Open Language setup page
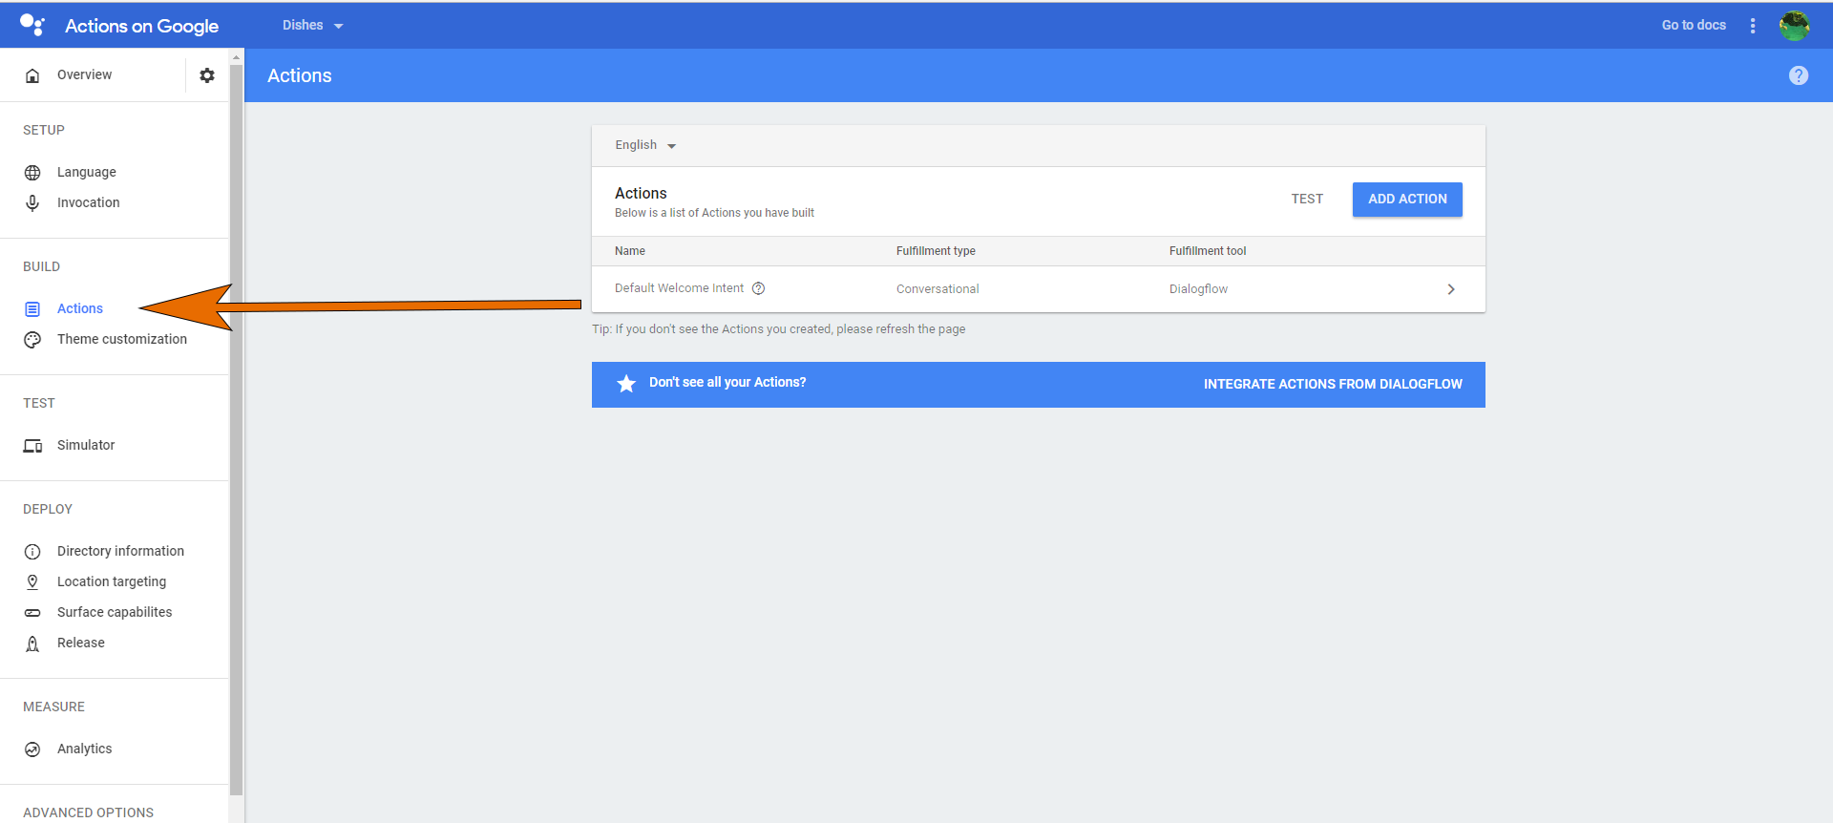 87,172
